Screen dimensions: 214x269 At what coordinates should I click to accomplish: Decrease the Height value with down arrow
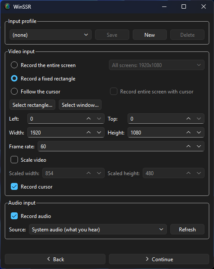(199, 133)
